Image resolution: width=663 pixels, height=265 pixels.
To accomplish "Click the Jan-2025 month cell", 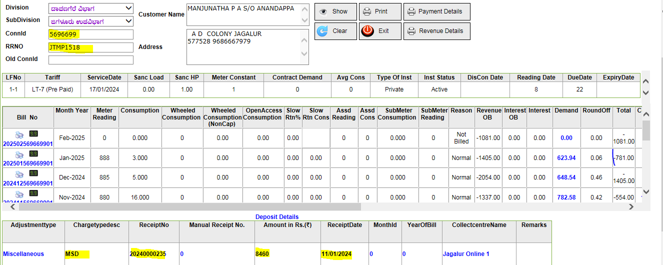I will 72,158.
